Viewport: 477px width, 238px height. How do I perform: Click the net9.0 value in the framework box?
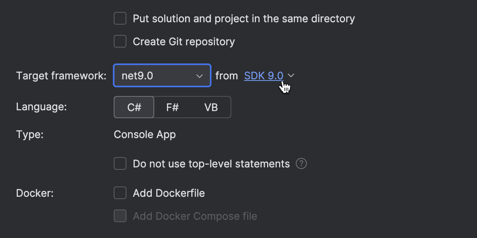click(138, 75)
